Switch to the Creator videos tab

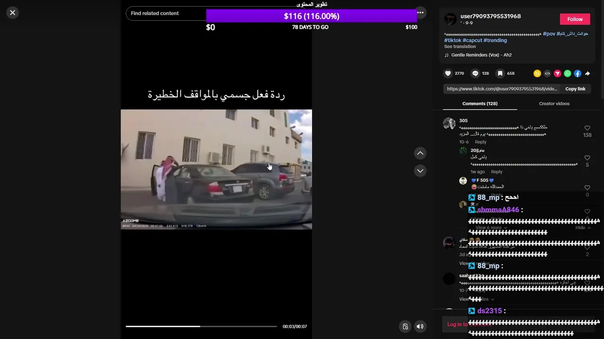554,104
